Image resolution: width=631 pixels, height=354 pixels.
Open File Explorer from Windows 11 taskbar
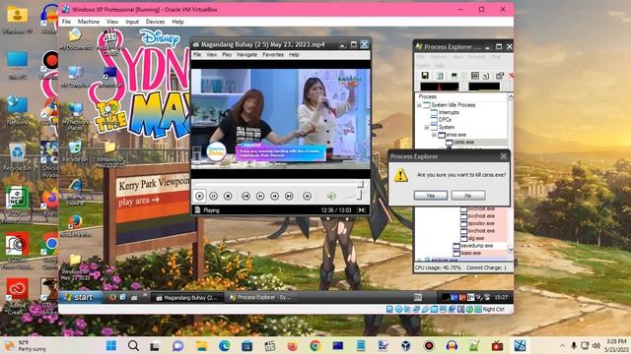click(x=201, y=345)
